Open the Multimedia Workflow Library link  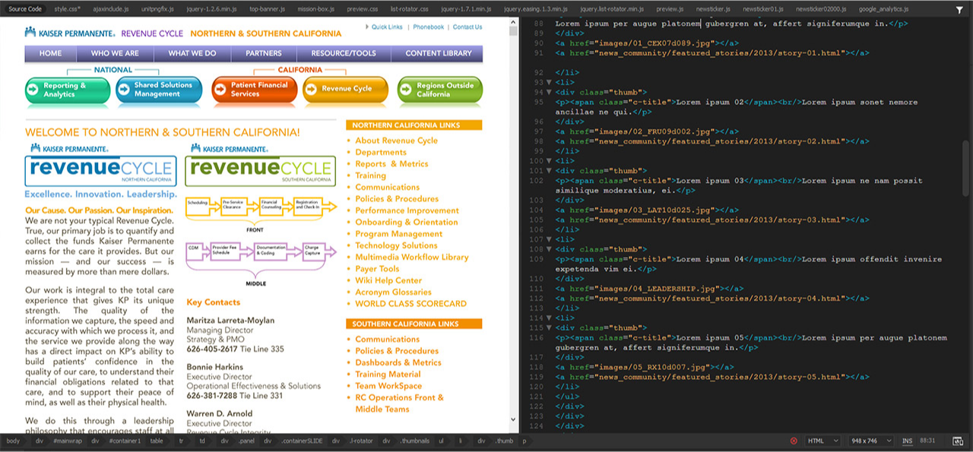tap(412, 258)
